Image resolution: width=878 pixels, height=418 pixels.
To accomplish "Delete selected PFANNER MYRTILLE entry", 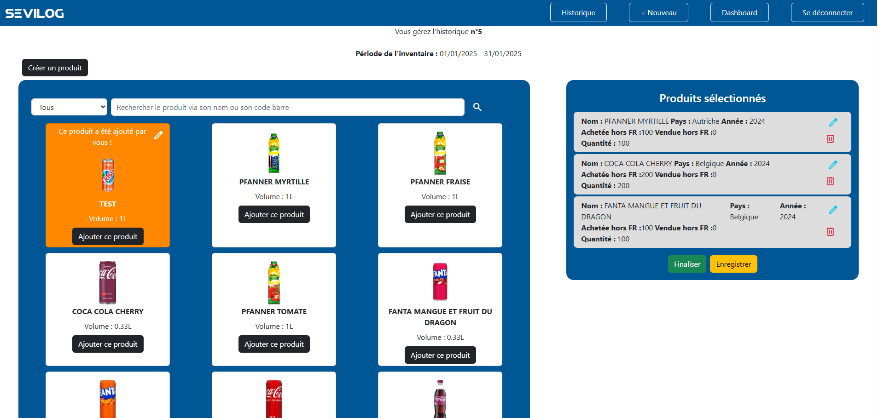I will [x=830, y=139].
